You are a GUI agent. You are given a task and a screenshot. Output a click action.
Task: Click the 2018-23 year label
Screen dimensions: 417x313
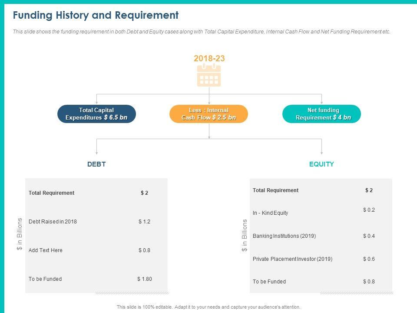click(209, 58)
